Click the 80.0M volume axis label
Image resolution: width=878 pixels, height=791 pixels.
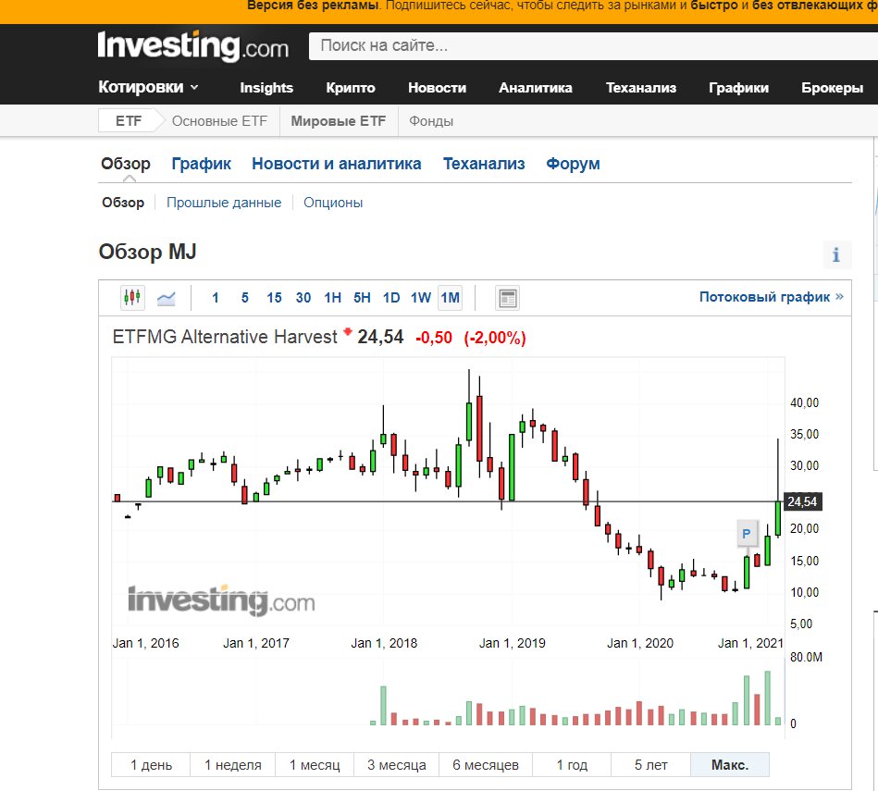(806, 657)
